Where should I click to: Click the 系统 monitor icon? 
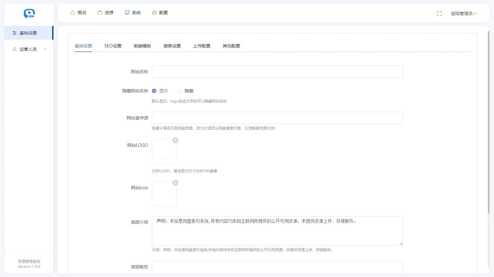pyautogui.click(x=127, y=13)
